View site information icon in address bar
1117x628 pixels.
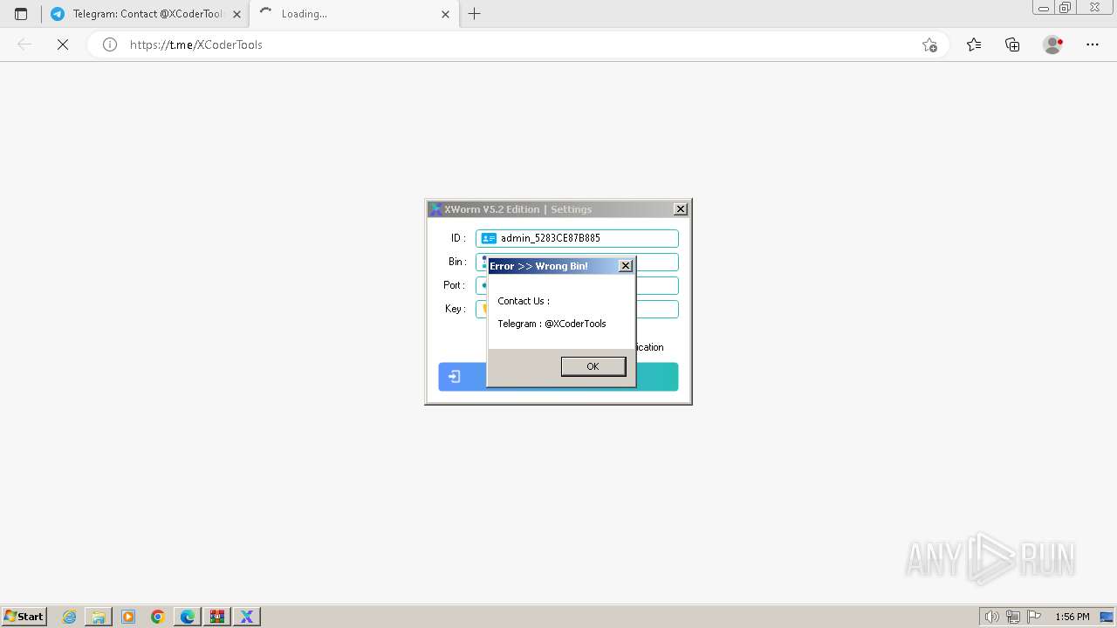pyautogui.click(x=110, y=44)
